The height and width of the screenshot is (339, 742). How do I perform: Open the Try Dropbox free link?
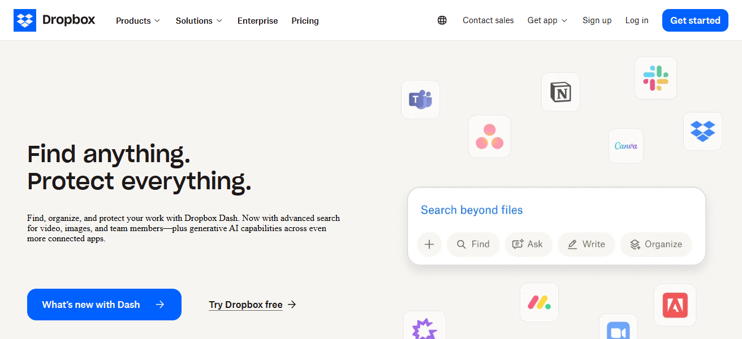click(x=245, y=305)
